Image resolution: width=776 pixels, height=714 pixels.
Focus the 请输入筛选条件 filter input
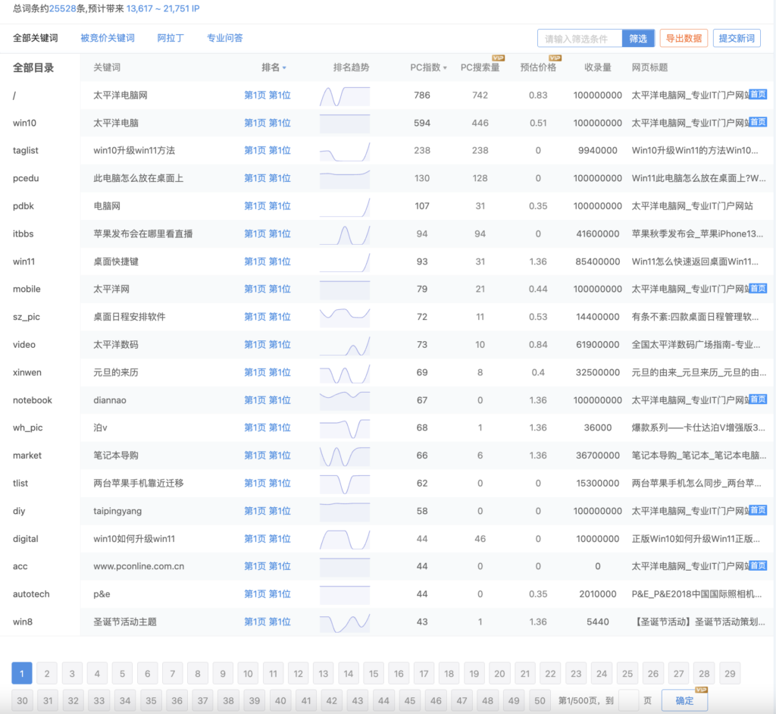click(580, 39)
